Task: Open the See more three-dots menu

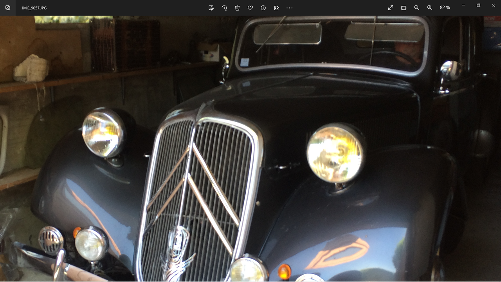Action: pos(289,8)
